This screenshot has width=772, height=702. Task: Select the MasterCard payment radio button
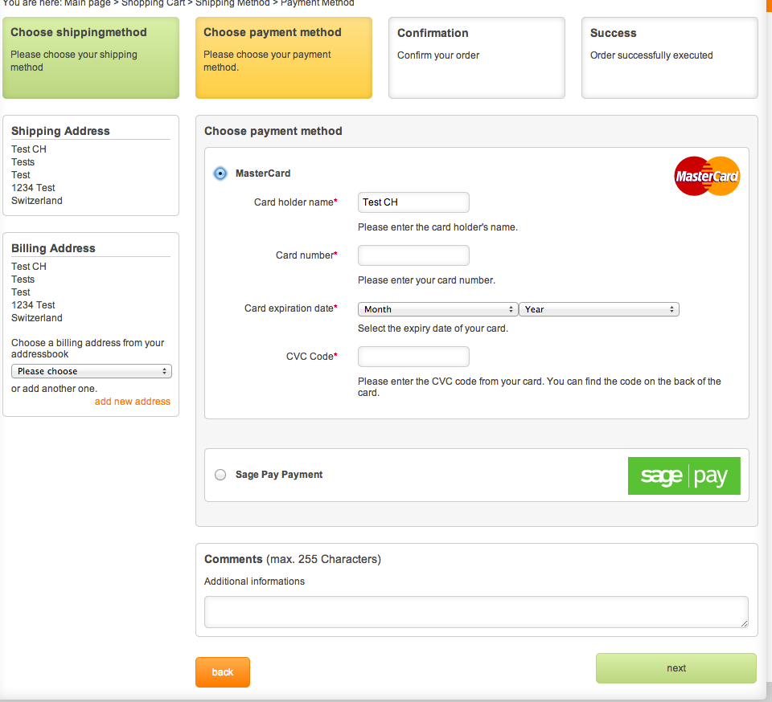tap(220, 173)
